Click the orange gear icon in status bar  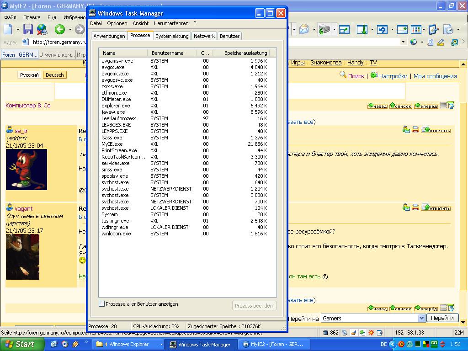pos(371,333)
